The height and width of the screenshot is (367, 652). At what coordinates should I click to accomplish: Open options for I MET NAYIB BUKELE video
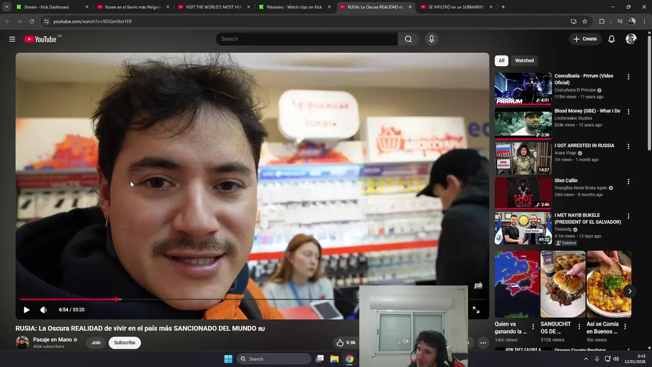point(628,216)
